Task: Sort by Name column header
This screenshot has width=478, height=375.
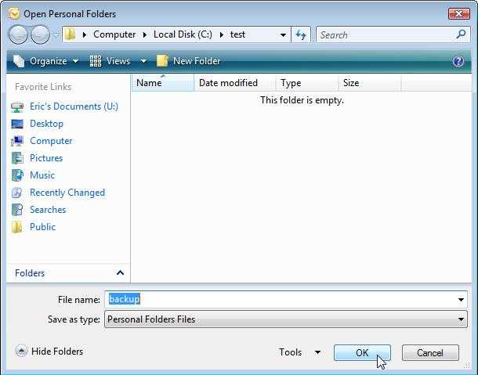Action: pyautogui.click(x=163, y=83)
